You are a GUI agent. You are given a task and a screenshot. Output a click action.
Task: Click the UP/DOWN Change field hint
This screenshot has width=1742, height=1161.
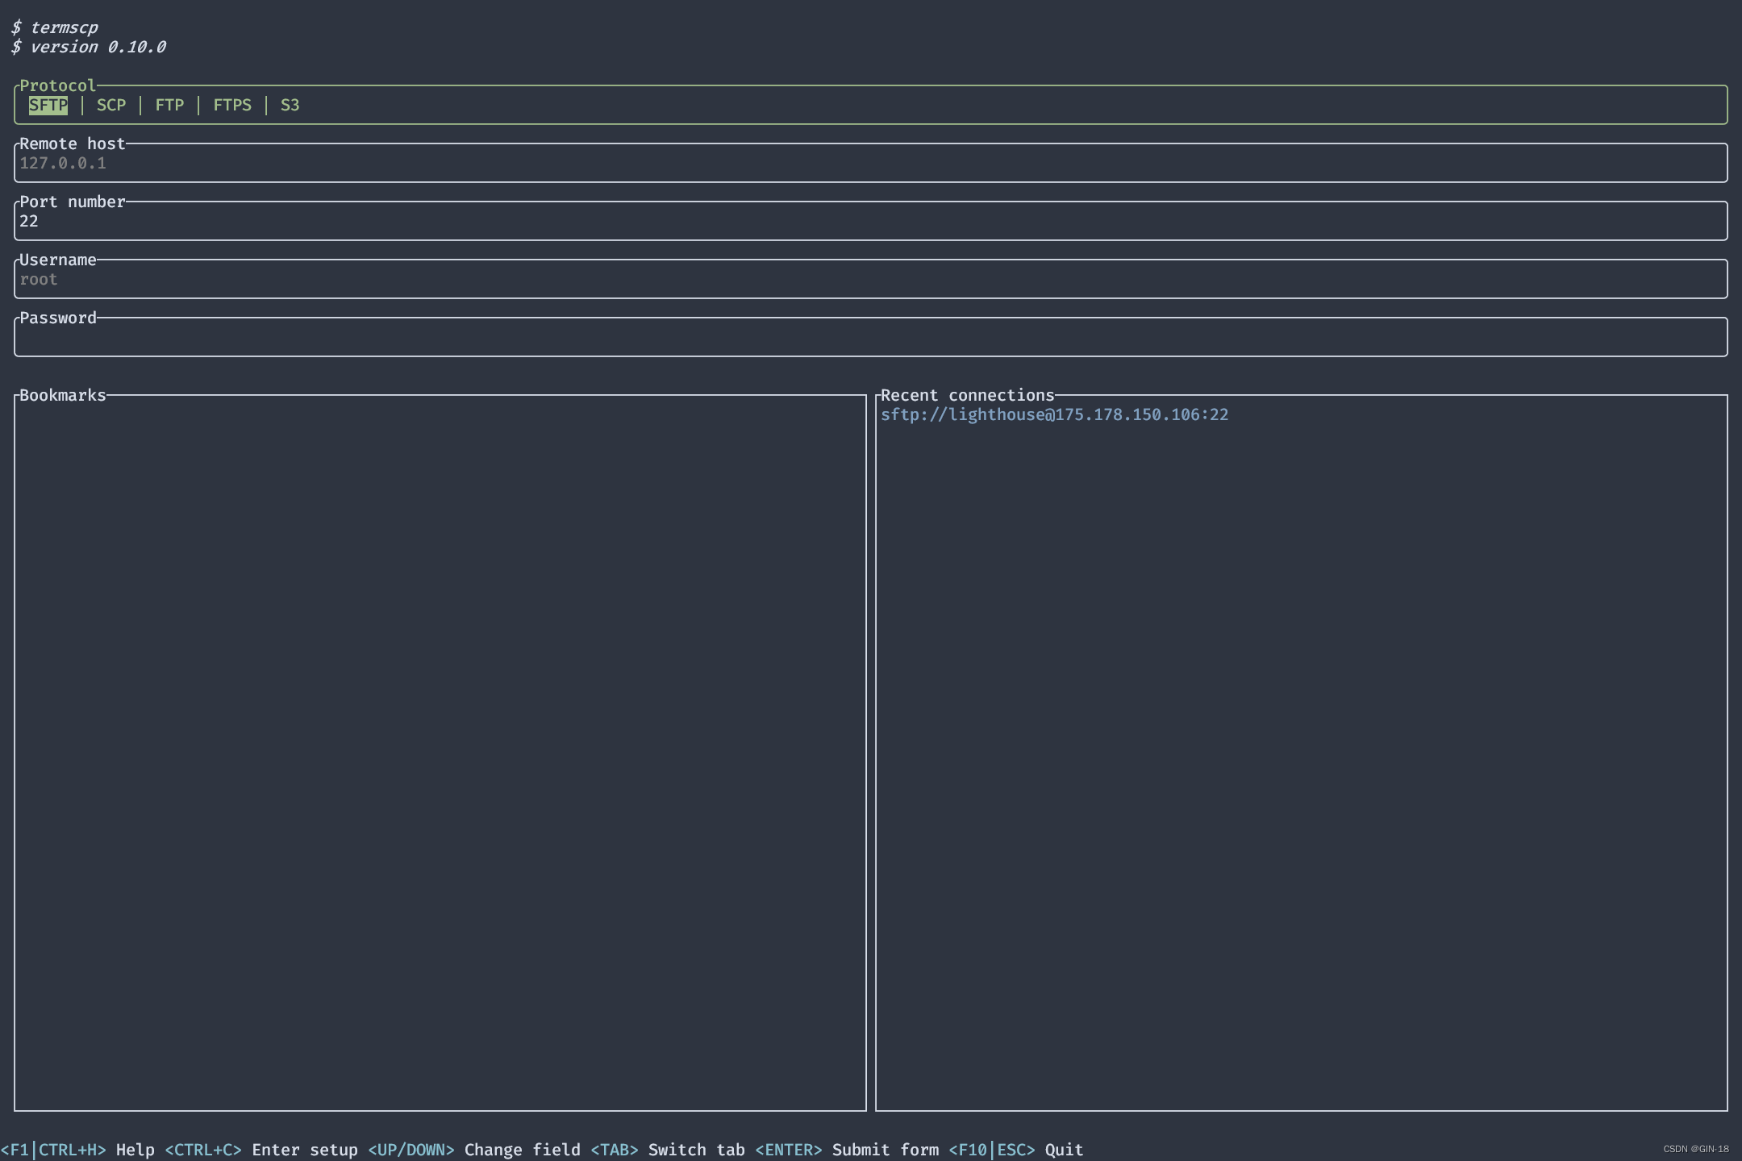click(x=473, y=1150)
